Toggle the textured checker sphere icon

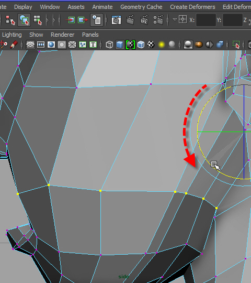click(x=151, y=45)
